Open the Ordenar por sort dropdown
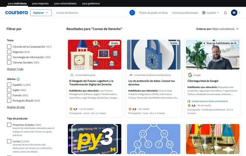 217,29
